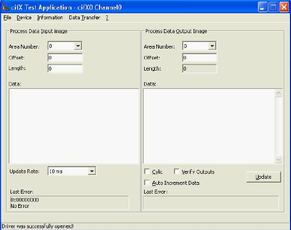Click the Input Image Length field
The width and height of the screenshot is (291, 230).
click(65, 68)
